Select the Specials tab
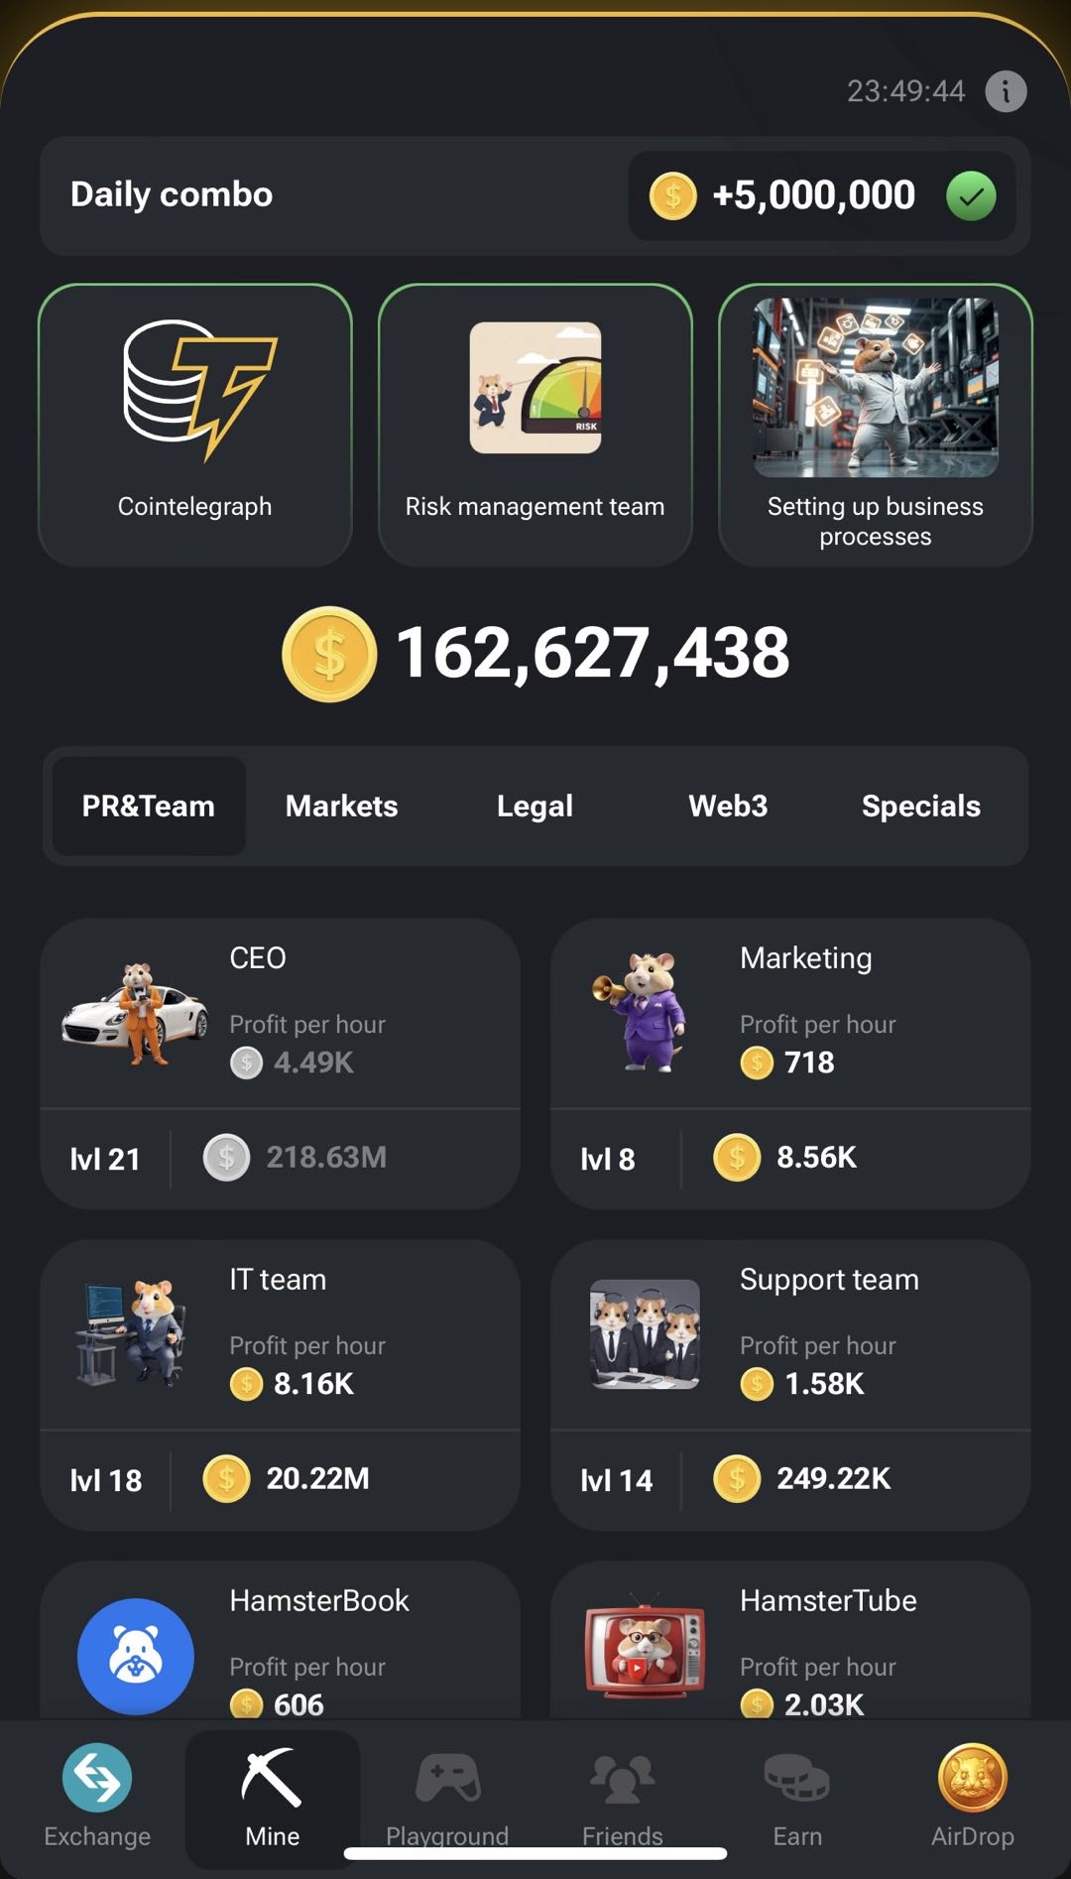This screenshot has width=1071, height=1879. (x=921, y=806)
